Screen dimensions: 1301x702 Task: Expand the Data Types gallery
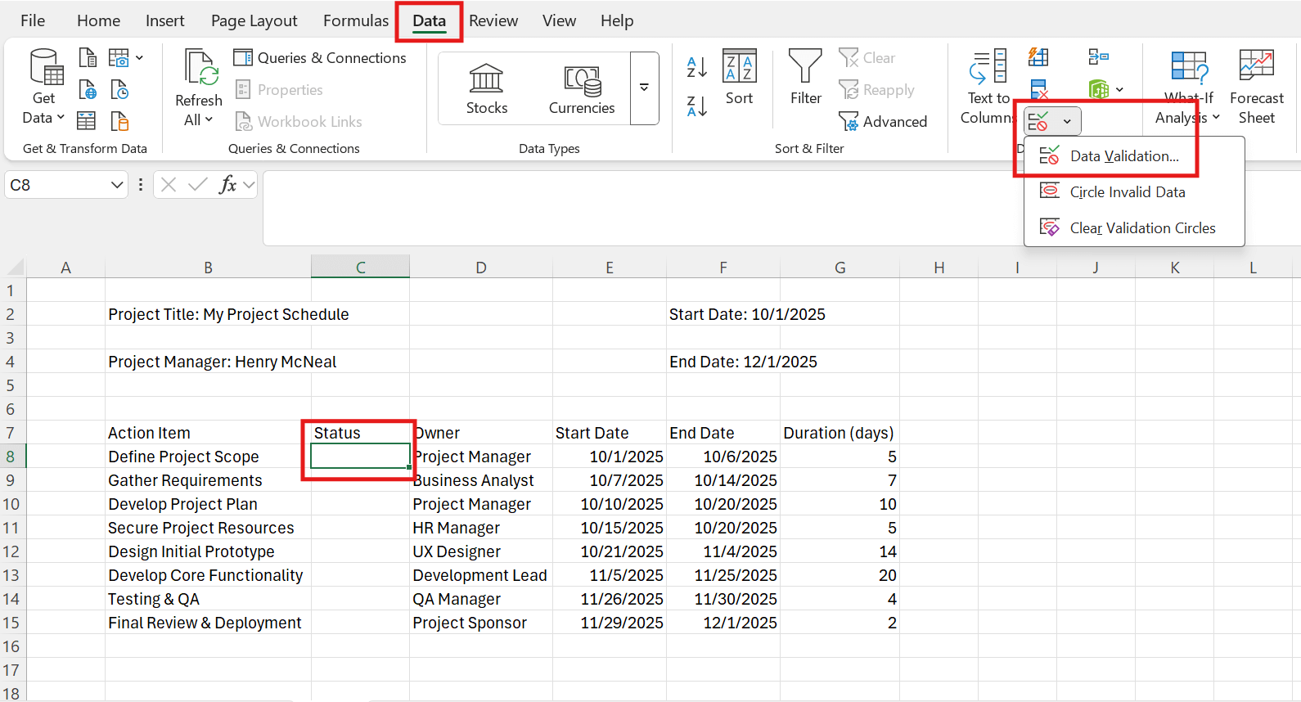click(x=644, y=88)
